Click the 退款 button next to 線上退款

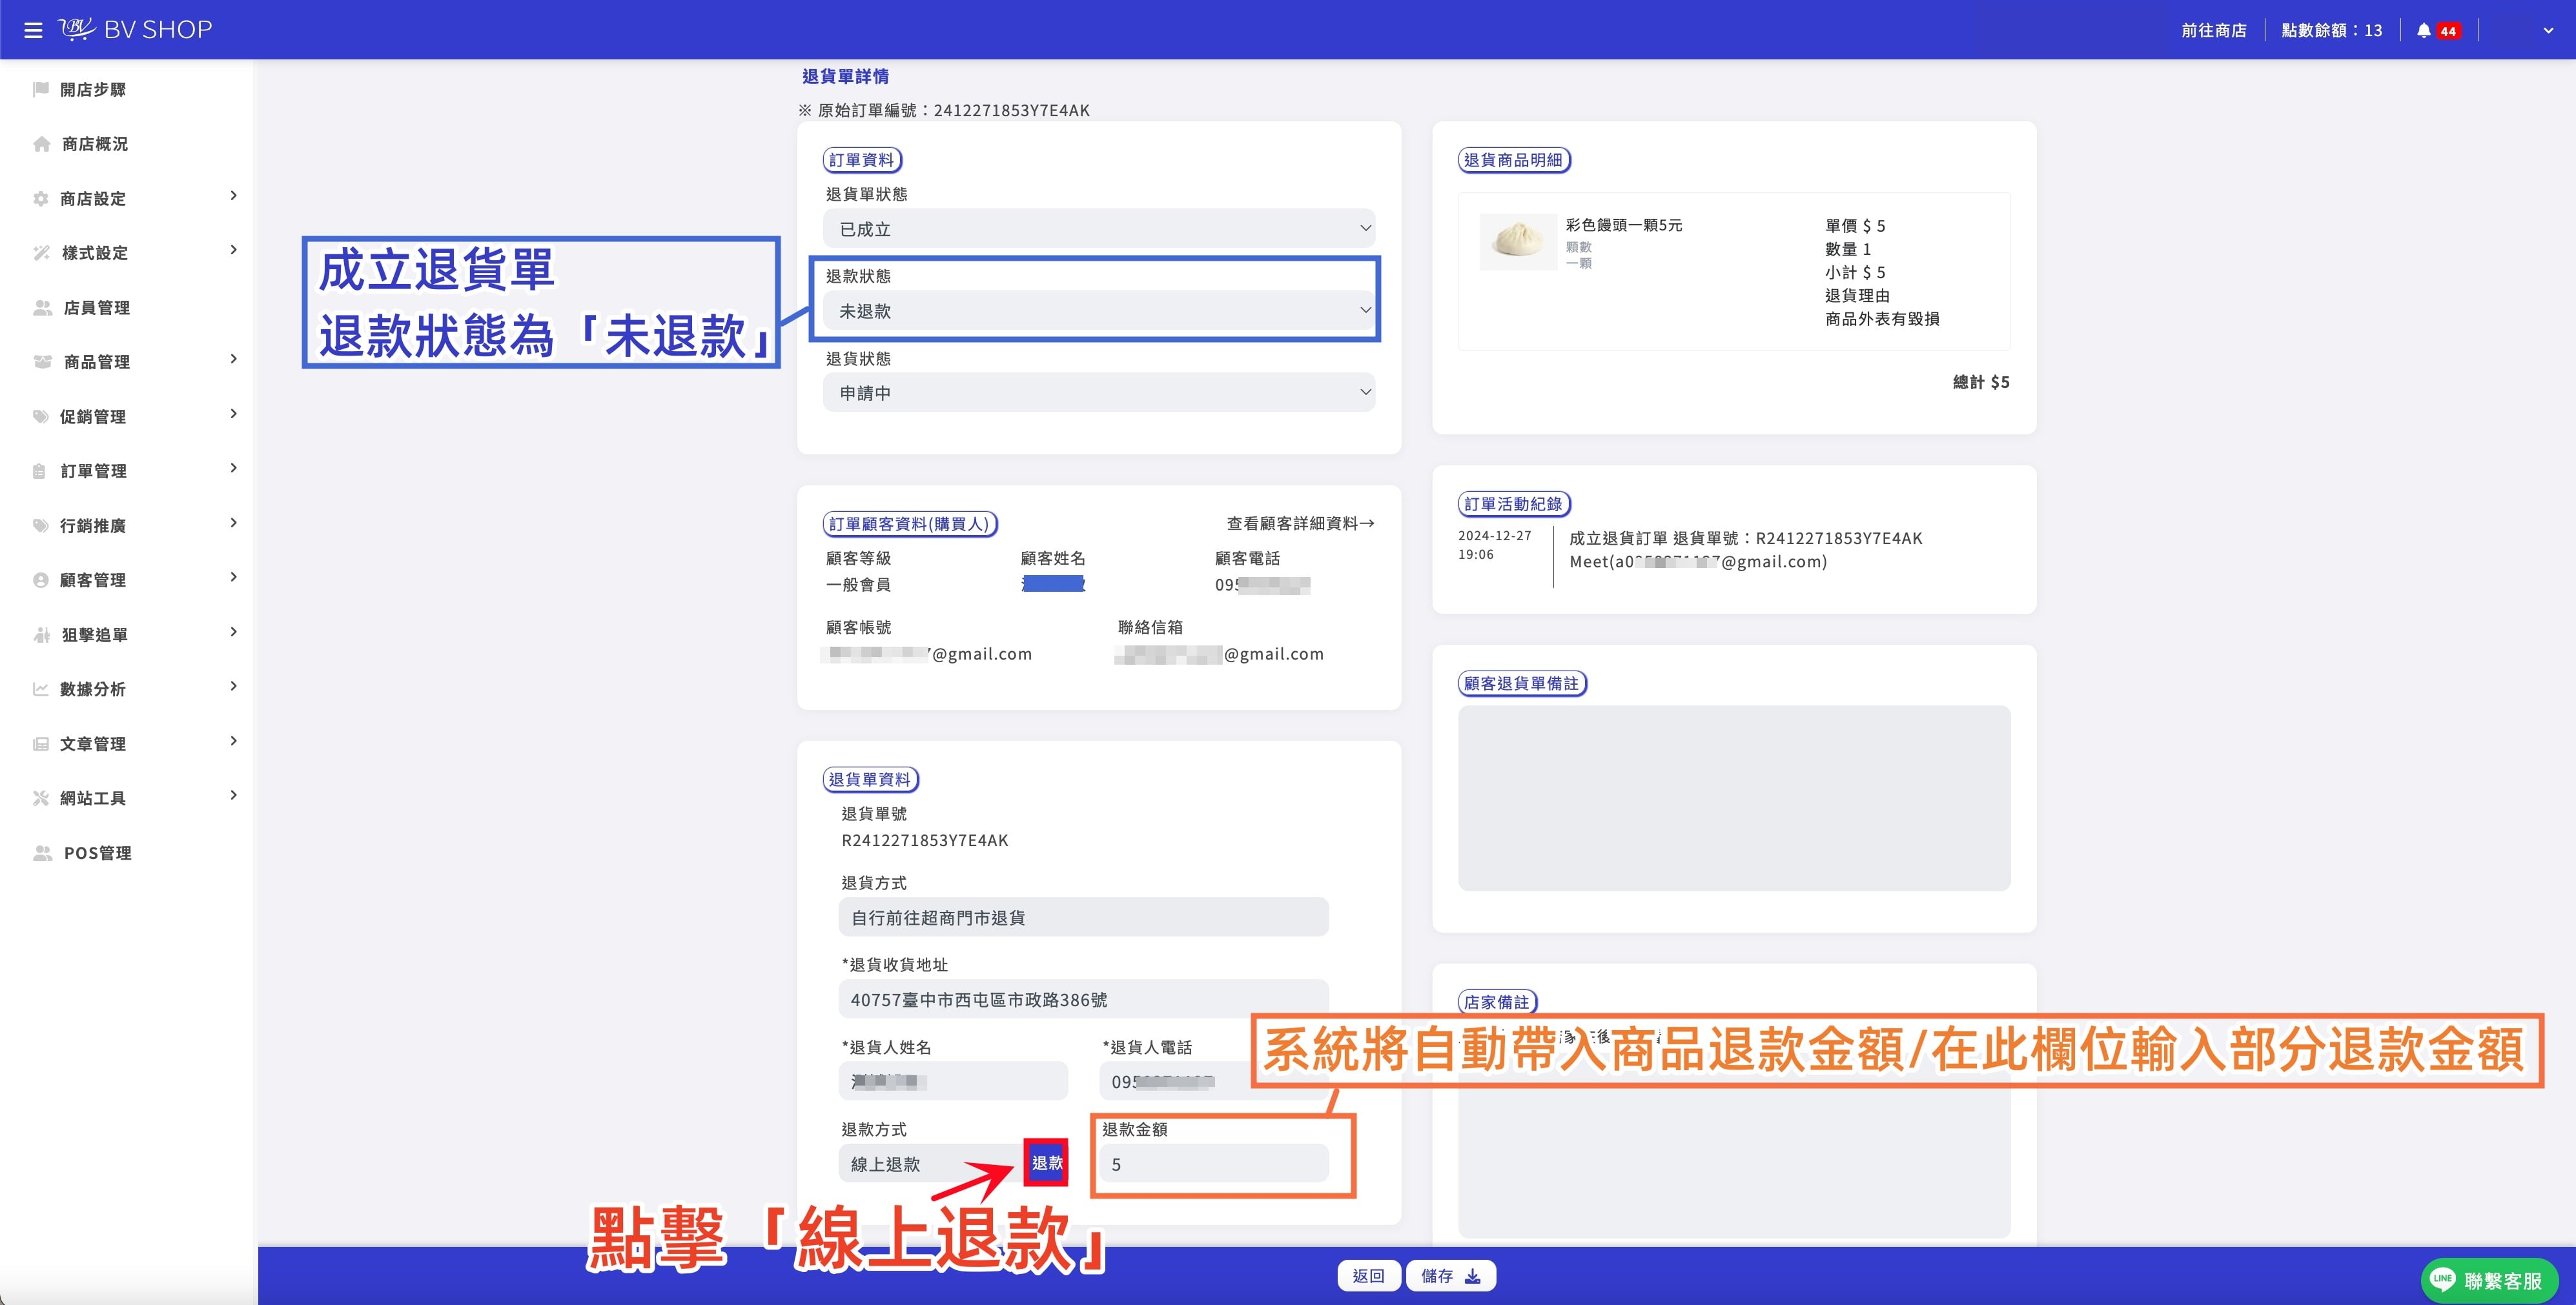click(x=1046, y=1163)
